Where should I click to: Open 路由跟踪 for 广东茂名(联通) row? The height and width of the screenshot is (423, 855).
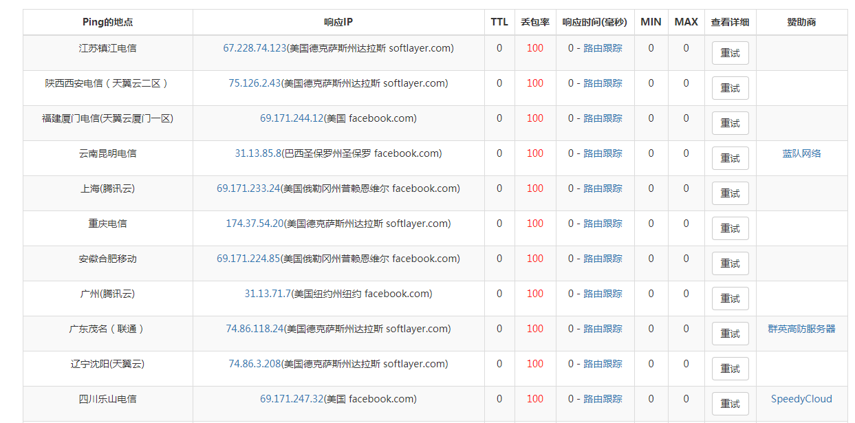point(603,329)
